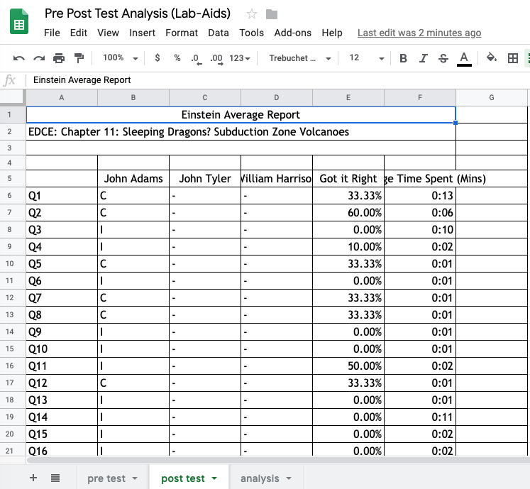Viewport: 530px width, 489px height.
Task: Add a new sheet with plus button
Action: 33,478
